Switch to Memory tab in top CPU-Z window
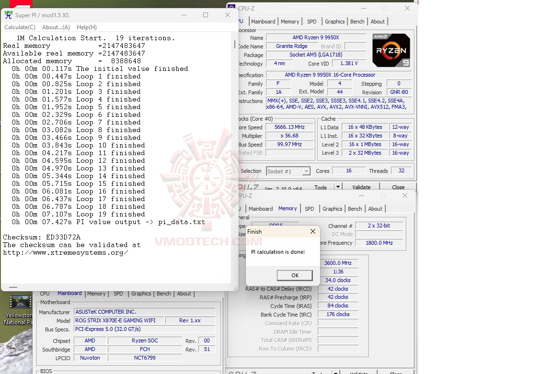The width and height of the screenshot is (552, 374). point(290,22)
